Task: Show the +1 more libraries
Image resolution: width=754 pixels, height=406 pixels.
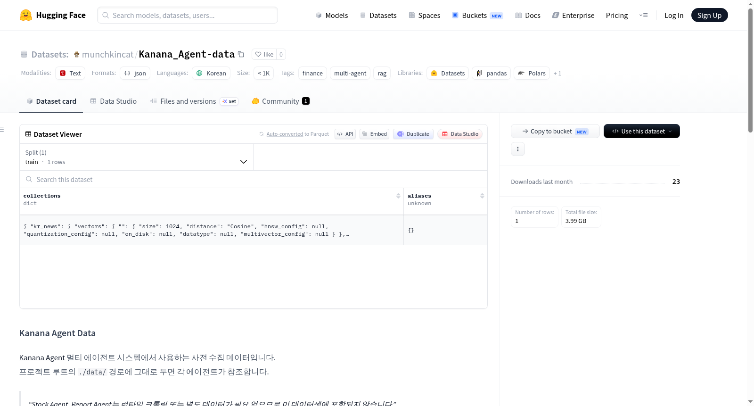Action: [557, 73]
